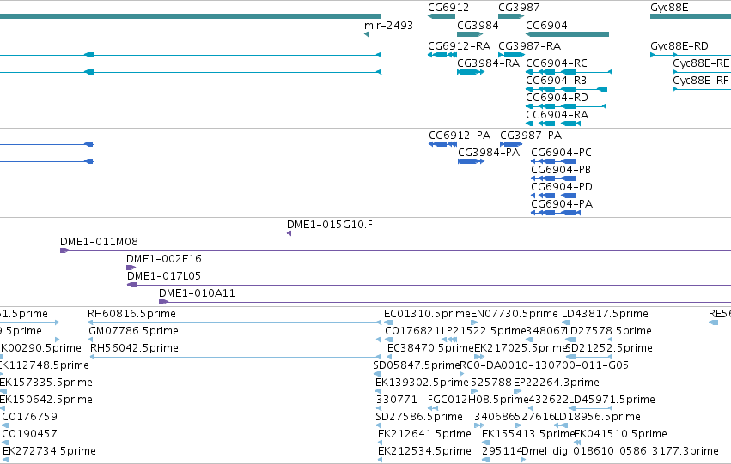Click the CG6912 gene label

448,8
